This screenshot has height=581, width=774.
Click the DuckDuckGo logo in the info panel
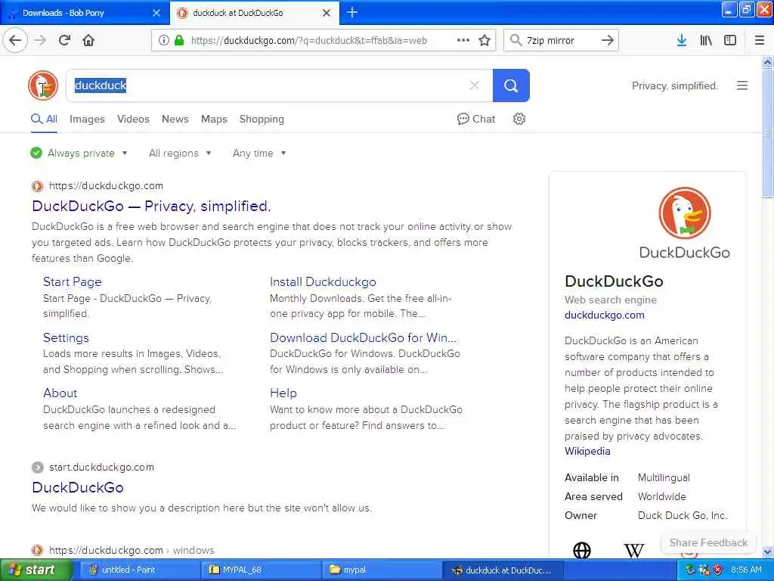tap(685, 223)
